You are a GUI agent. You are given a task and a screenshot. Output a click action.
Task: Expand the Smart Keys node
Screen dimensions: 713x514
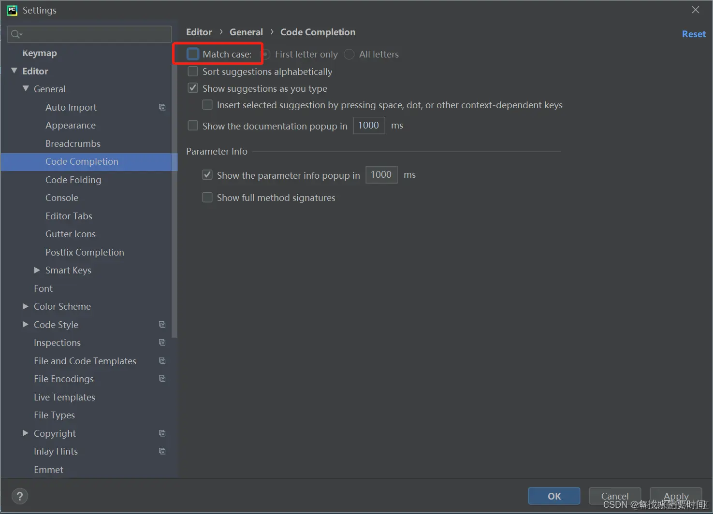[37, 270]
